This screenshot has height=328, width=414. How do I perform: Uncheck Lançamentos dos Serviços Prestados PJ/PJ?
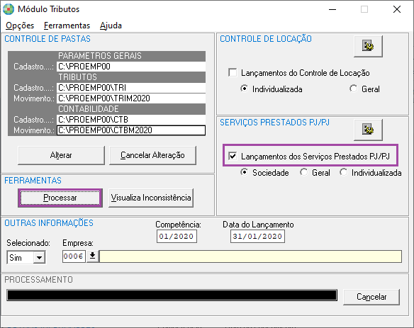233,156
